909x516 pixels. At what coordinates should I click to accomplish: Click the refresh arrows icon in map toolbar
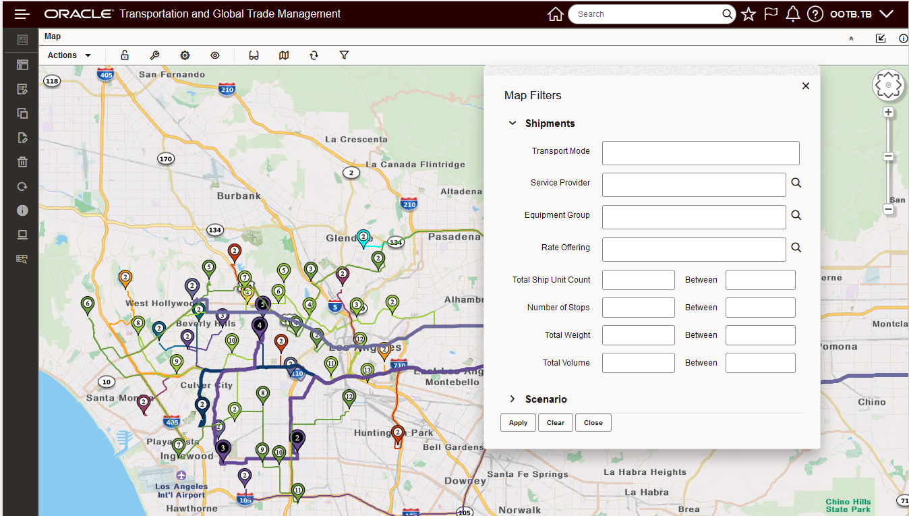point(314,55)
